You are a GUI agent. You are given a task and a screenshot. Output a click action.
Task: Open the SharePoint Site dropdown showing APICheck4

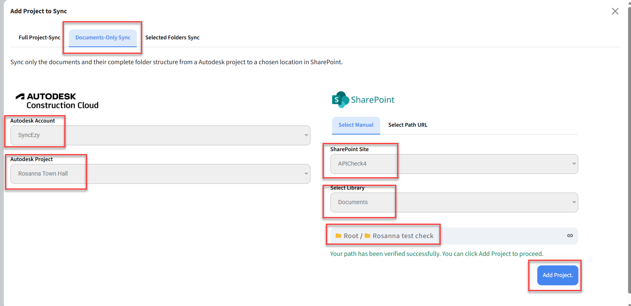pos(454,164)
